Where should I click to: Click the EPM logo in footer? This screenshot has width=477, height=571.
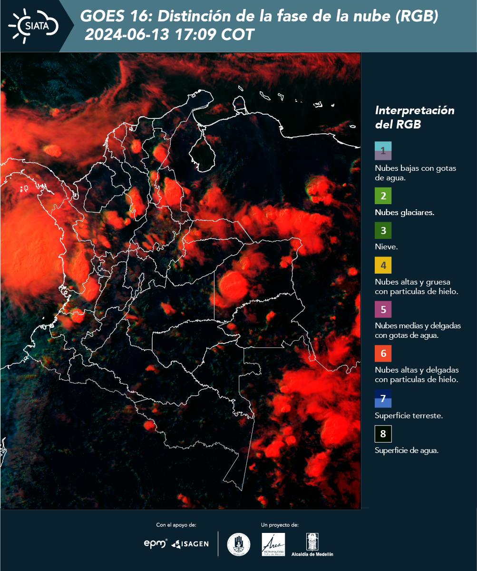[x=156, y=543]
